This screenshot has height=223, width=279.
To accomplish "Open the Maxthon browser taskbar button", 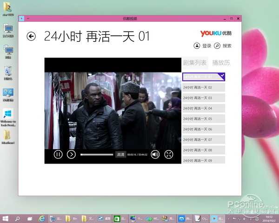I will (185, 218).
